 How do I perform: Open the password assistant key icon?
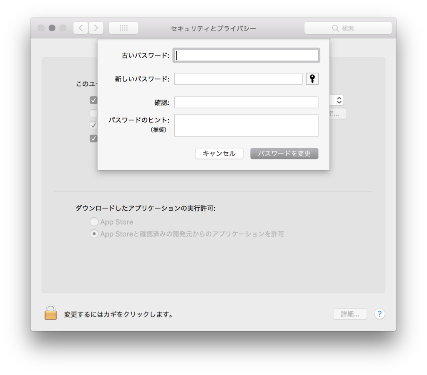(x=312, y=78)
